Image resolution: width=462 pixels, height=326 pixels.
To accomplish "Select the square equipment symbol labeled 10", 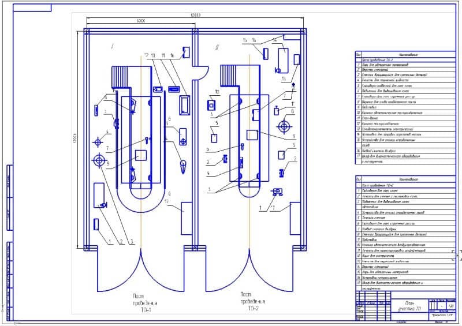I will coord(213,105).
